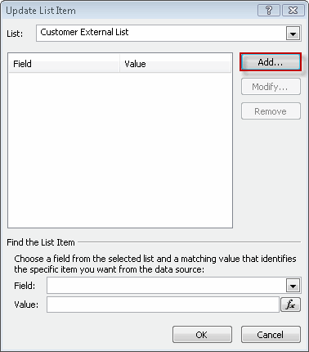This screenshot has height=352, width=309.
Task: Close the Update List Item dialog
Action: pos(293,11)
